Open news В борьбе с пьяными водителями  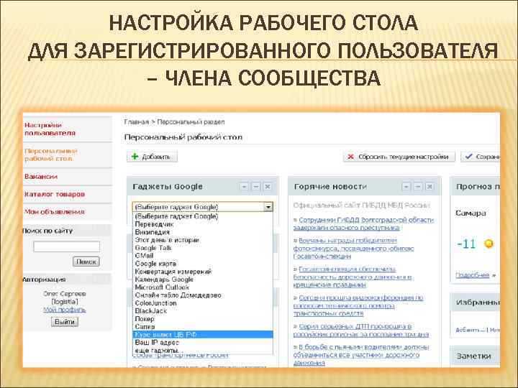[361, 355]
